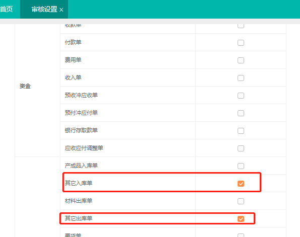Tick the 产成品入库单 checkbox
300x237 pixels.
click(x=241, y=166)
